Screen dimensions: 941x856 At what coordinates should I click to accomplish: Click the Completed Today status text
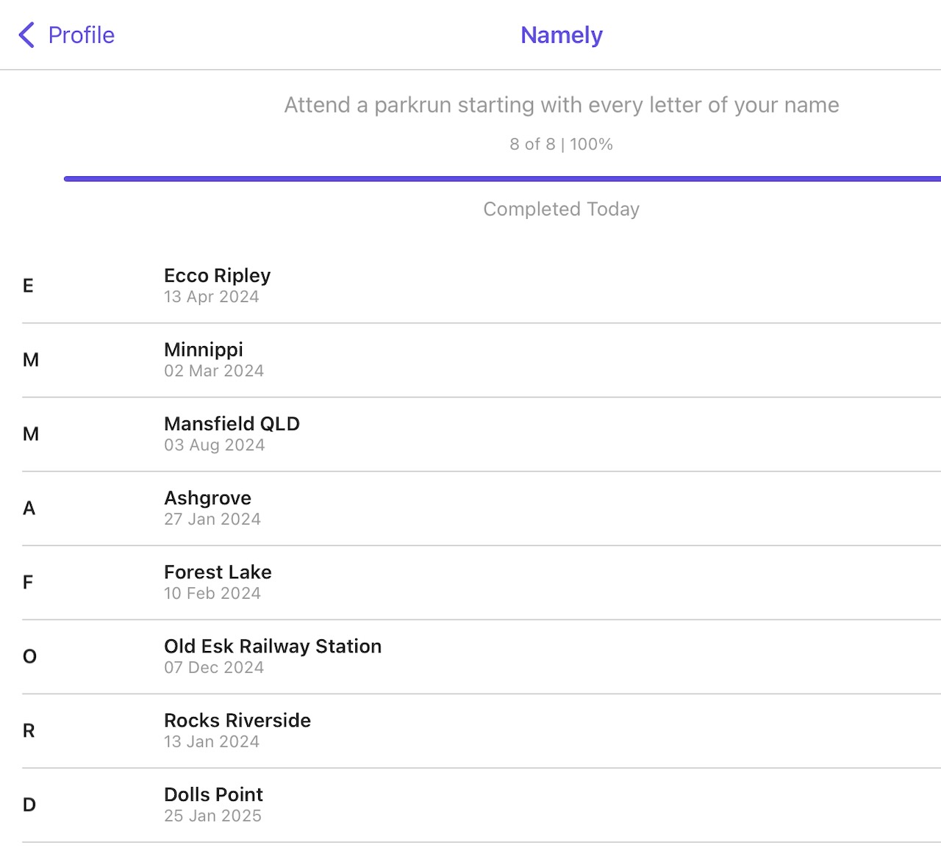562,209
